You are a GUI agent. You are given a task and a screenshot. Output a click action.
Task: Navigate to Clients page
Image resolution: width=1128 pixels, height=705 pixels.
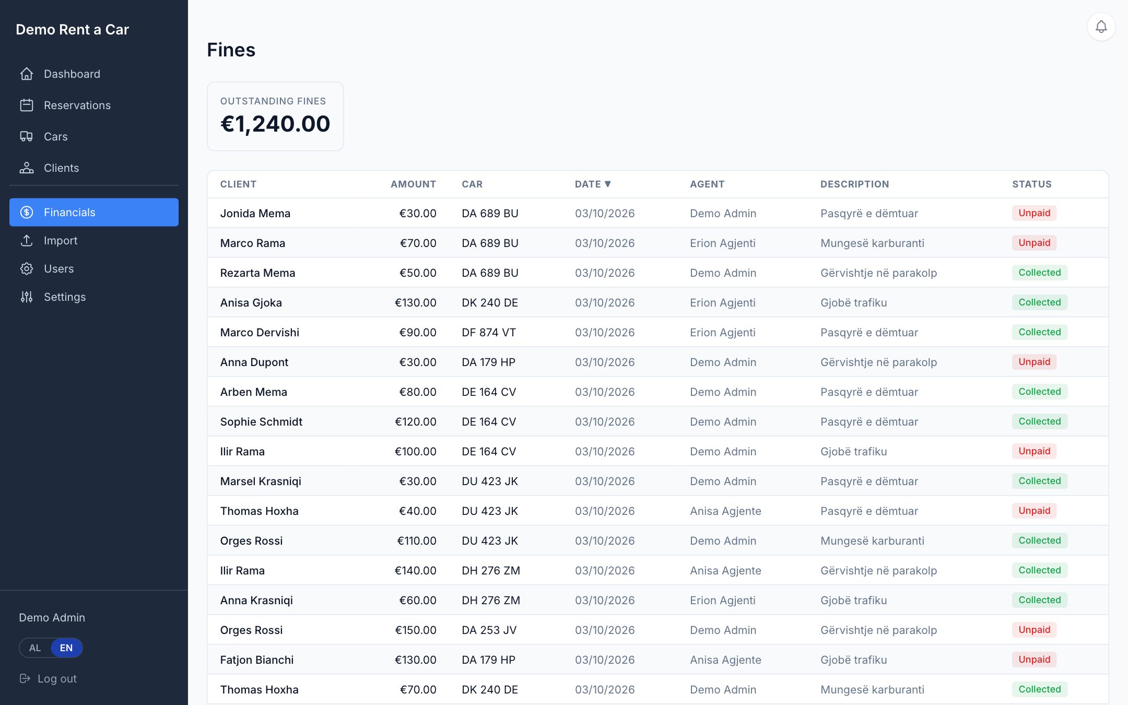94,168
